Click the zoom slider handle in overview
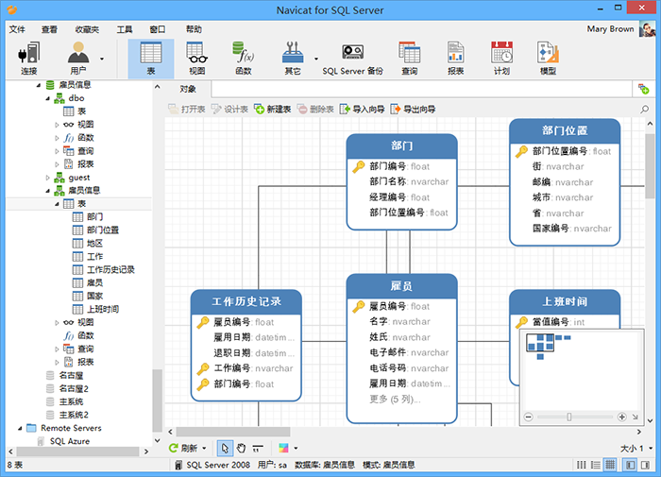This screenshot has height=477, width=661. pyautogui.click(x=569, y=417)
